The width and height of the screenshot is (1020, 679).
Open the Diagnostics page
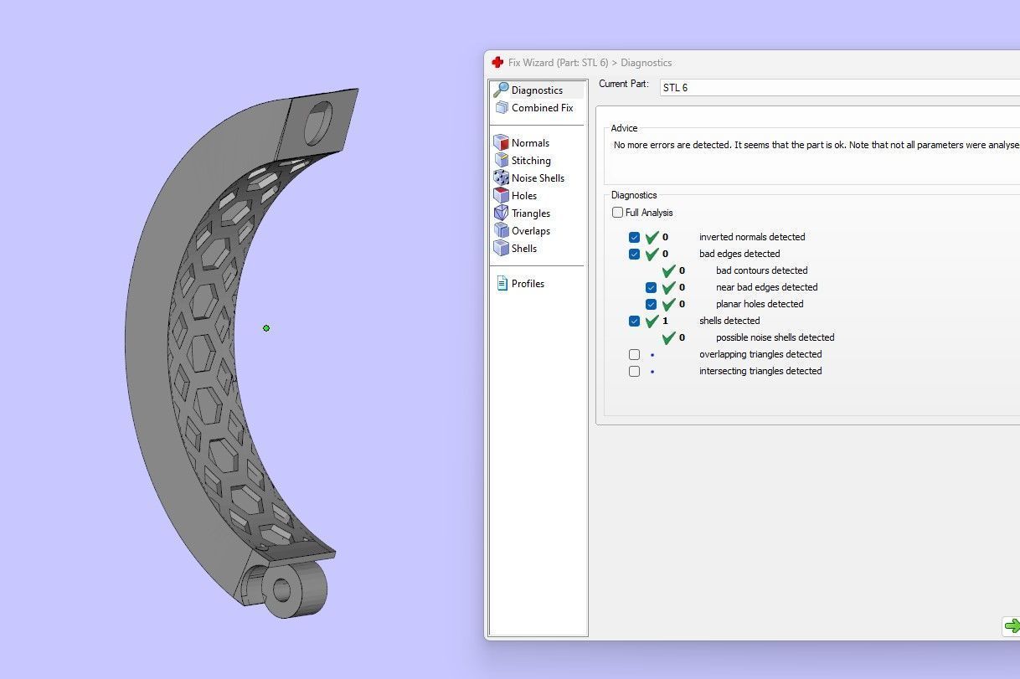(x=537, y=90)
